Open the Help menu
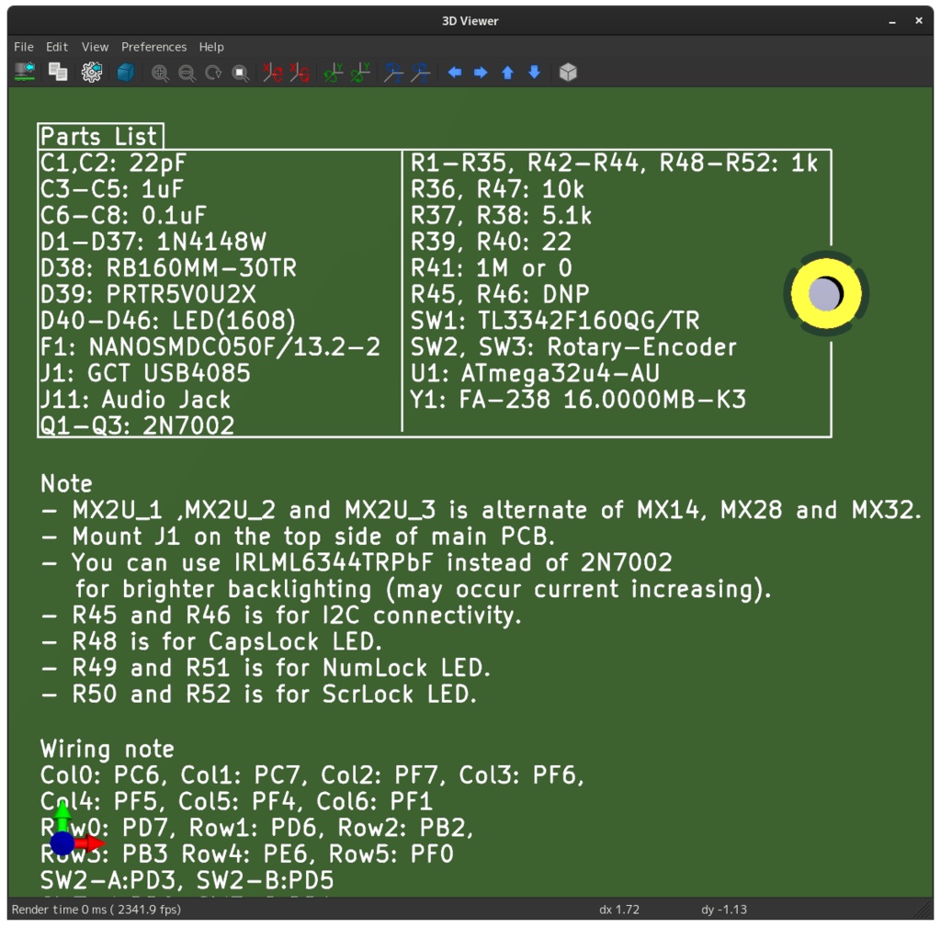Screen dimensions: 941x927 click(x=210, y=47)
